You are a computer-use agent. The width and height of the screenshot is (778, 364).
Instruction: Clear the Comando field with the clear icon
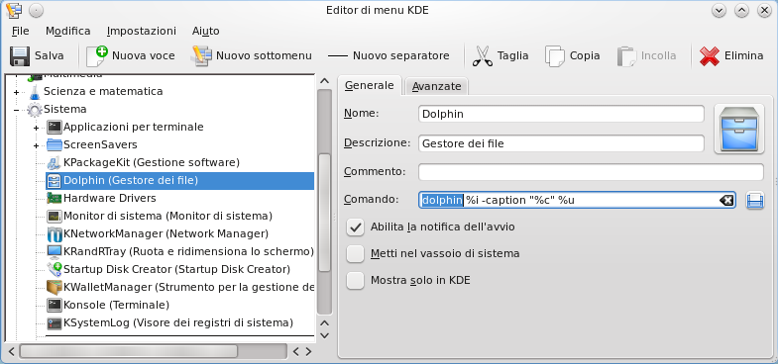coord(725,200)
